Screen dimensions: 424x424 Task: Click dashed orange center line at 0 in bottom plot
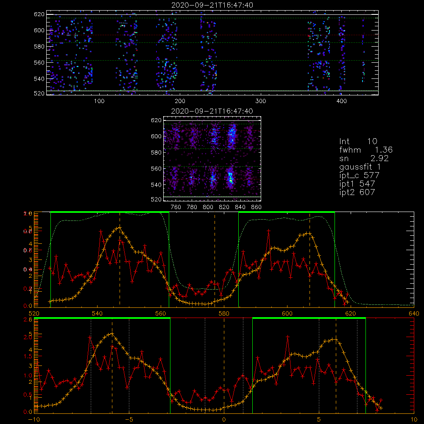224,365
